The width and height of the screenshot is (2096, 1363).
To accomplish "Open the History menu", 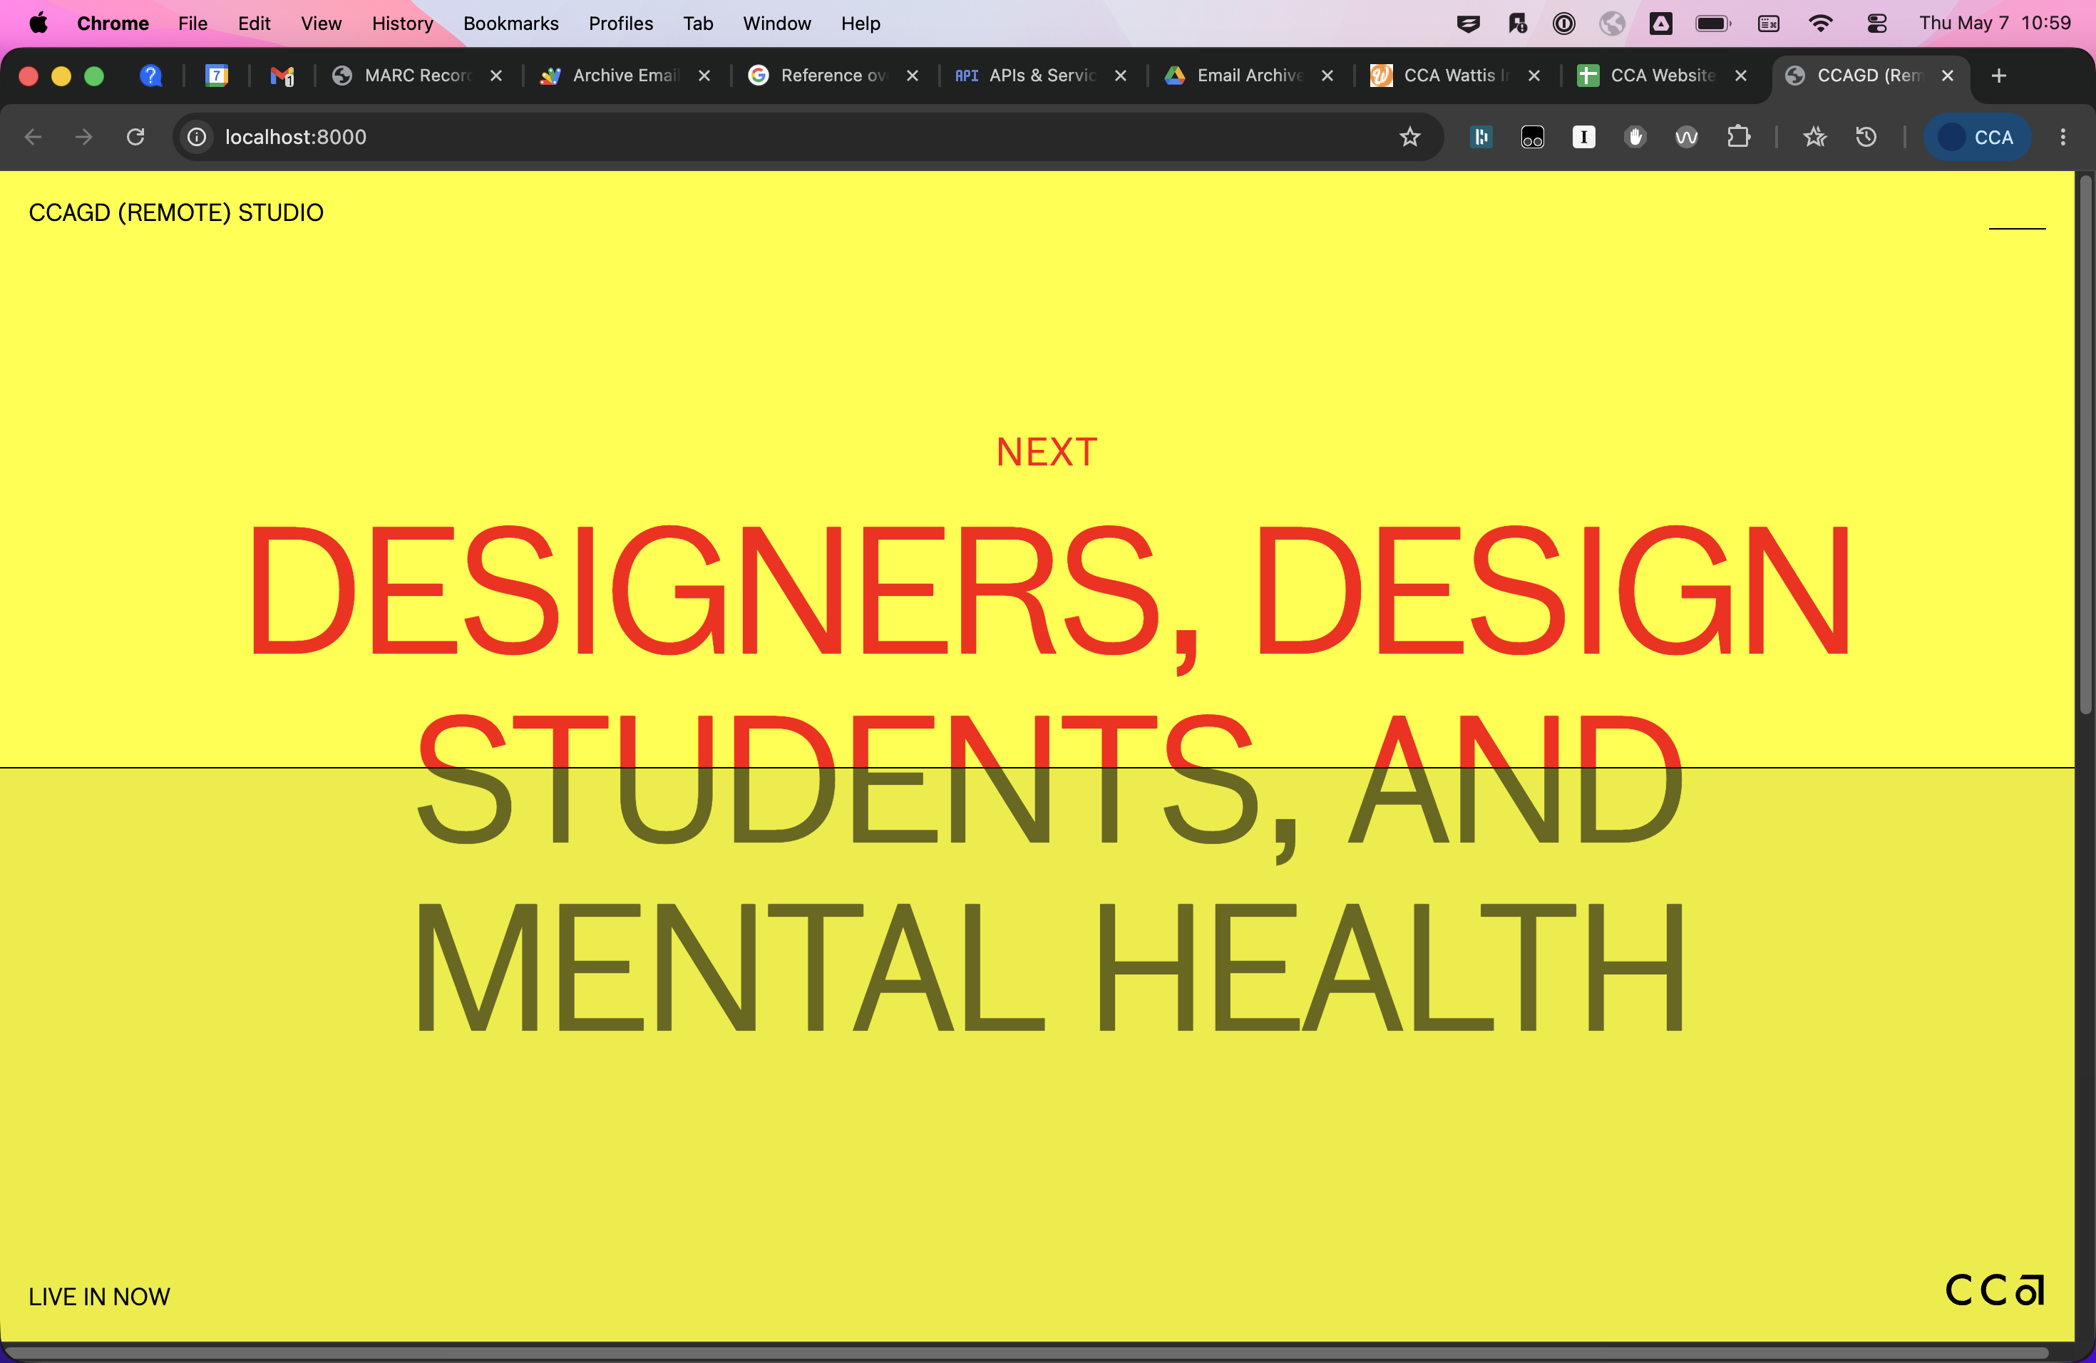I will pyautogui.click(x=401, y=24).
